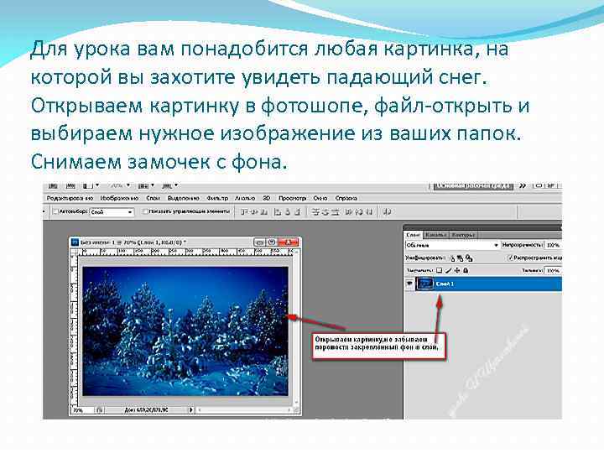
Task: Toggle lock transparent pixels icon
Action: [x=439, y=270]
